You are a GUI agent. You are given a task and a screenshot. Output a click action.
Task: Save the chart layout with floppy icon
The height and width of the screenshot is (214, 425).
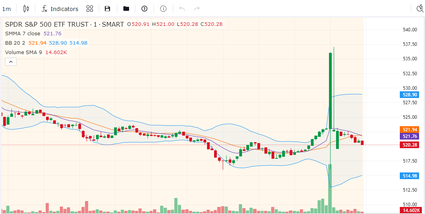pyautogui.click(x=107, y=9)
